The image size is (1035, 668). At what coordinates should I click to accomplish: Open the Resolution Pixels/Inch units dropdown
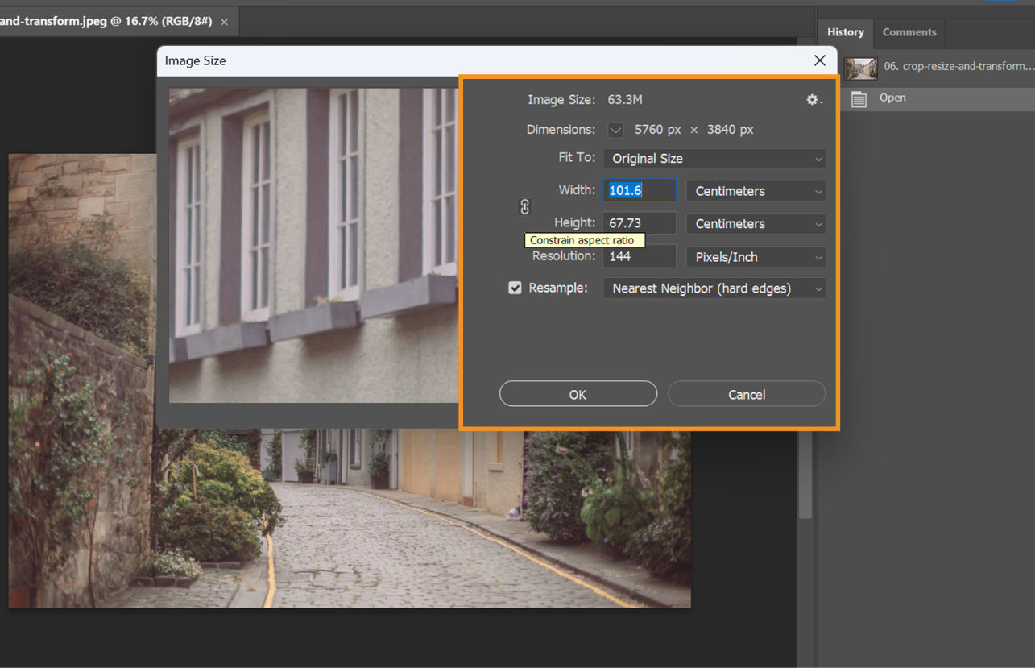[x=755, y=256]
